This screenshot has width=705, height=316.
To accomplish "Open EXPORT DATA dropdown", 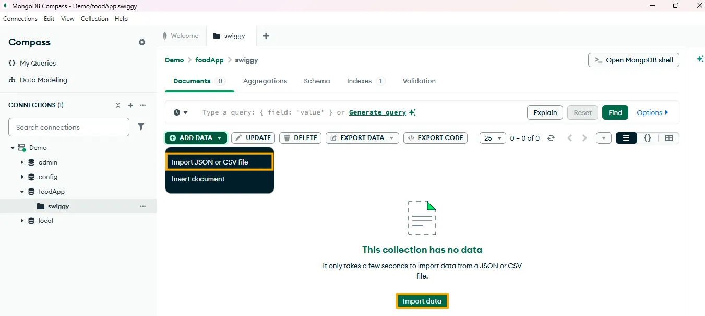I will pyautogui.click(x=362, y=138).
